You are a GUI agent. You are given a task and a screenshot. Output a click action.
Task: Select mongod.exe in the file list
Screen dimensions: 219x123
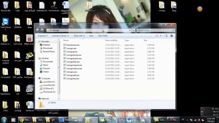click(x=72, y=52)
